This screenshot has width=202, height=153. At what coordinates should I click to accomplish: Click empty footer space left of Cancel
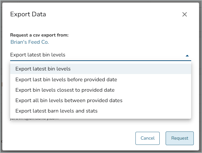click(66, 138)
